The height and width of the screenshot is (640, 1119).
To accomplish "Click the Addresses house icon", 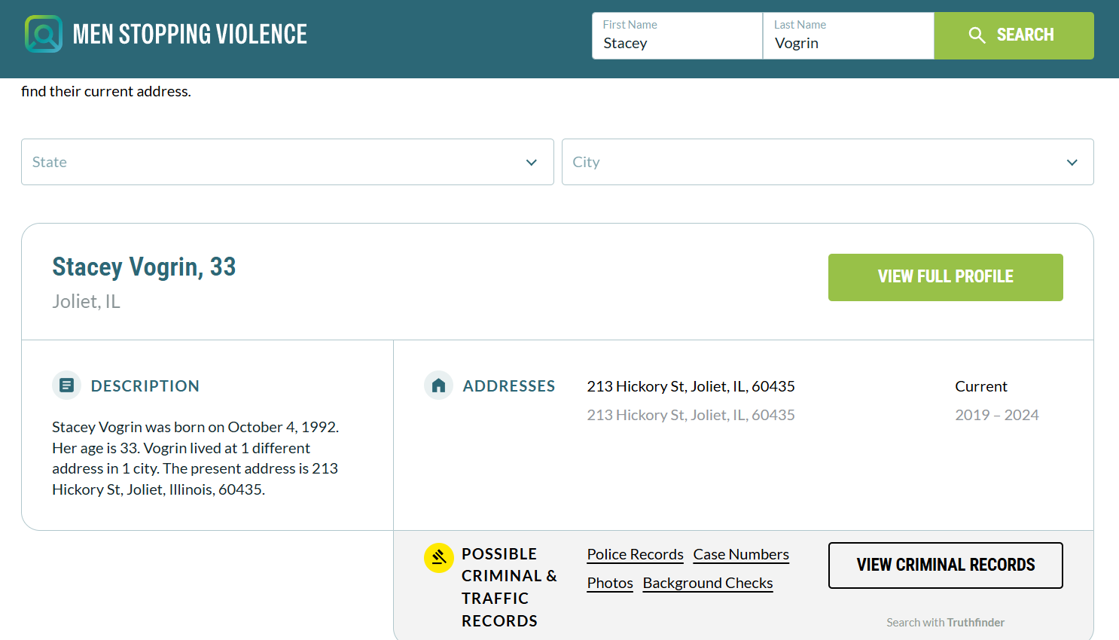I will (438, 386).
